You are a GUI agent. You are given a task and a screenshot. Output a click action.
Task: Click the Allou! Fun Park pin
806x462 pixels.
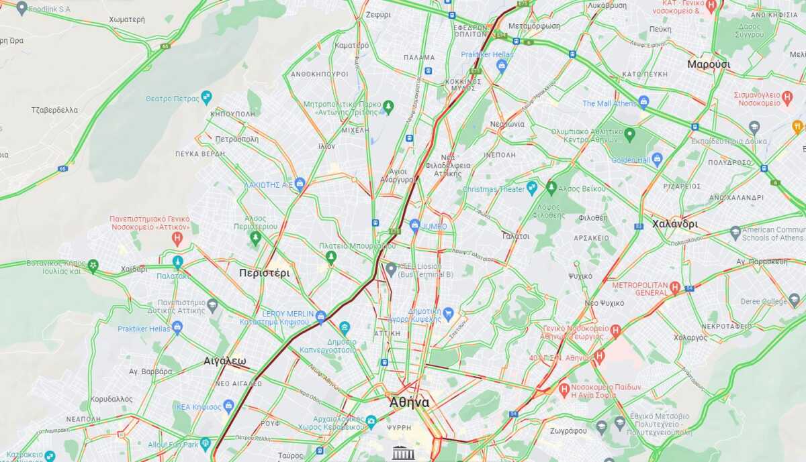pos(206,444)
